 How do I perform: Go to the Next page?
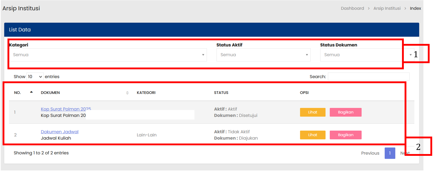(x=403, y=153)
